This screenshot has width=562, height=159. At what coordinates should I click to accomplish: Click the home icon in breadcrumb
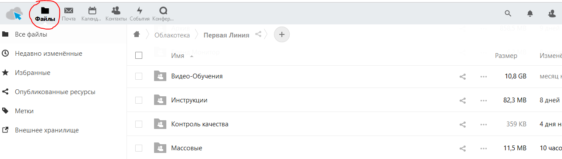click(137, 34)
